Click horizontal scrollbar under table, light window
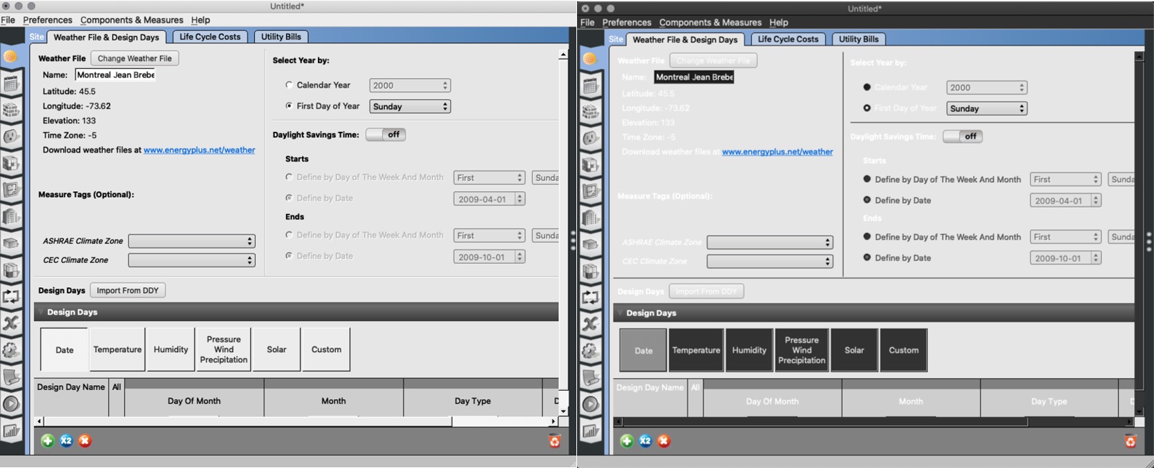The height and width of the screenshot is (468, 1154). 249,421
